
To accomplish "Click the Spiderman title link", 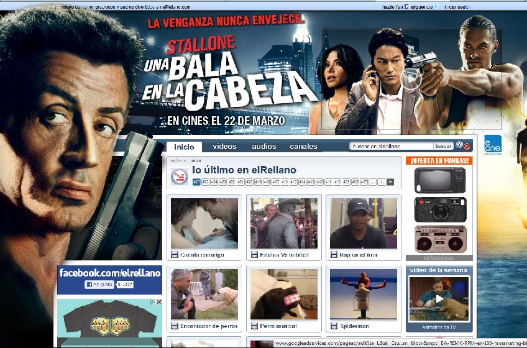I will pos(354,326).
